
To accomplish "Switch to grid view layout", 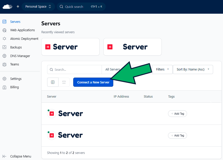I will (x=53, y=82).
